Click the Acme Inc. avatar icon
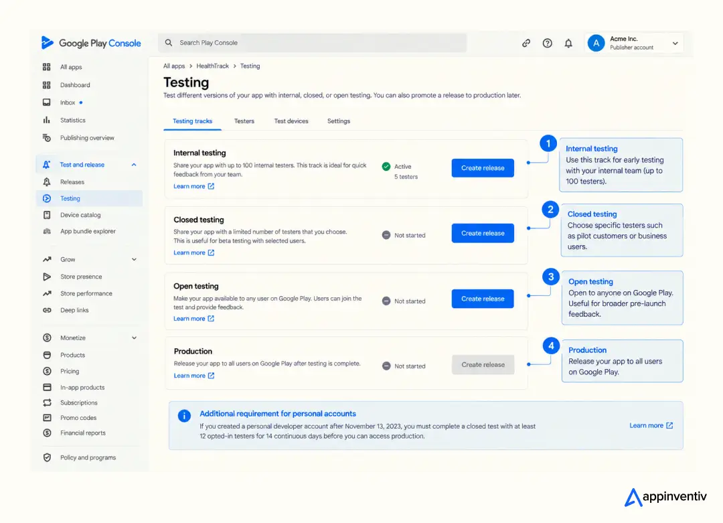Viewport: 723px width, 523px height. pos(596,43)
